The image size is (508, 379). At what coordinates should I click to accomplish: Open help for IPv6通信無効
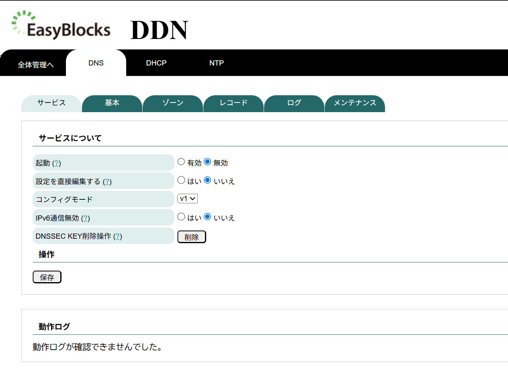point(86,217)
